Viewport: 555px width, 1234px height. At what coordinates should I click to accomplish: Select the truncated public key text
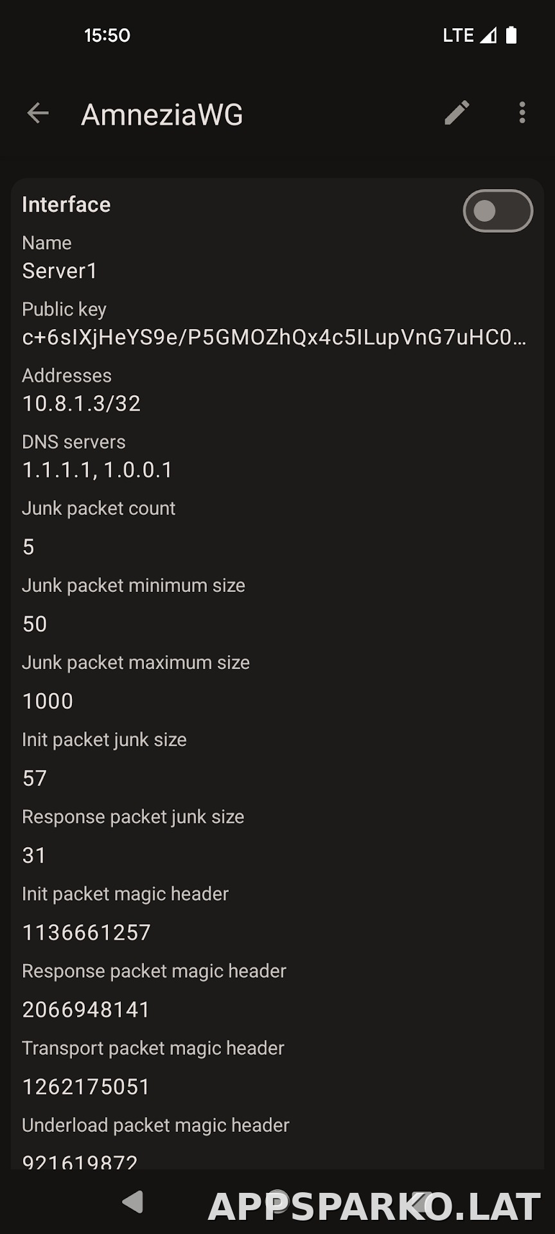tap(274, 337)
